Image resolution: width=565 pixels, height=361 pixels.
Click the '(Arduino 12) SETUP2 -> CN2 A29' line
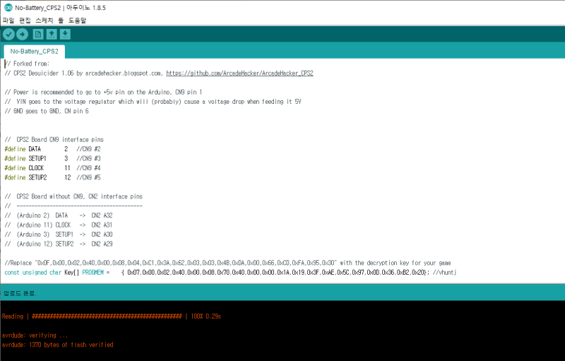click(x=59, y=244)
